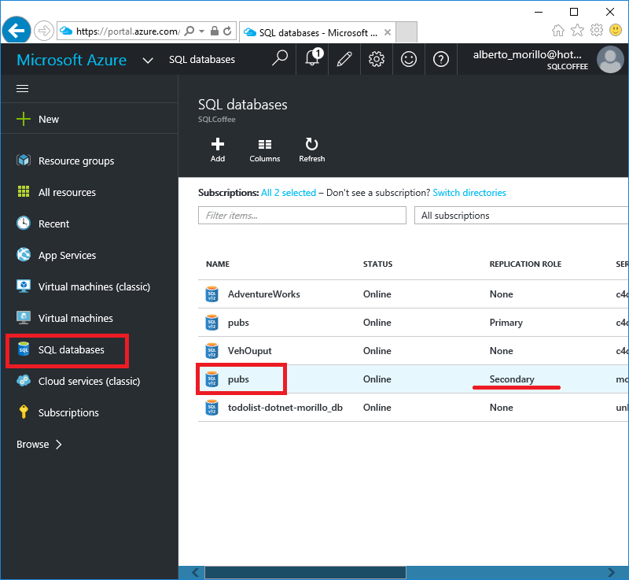Refresh the SQL databases list
Image resolution: width=629 pixels, height=580 pixels.
(x=311, y=150)
